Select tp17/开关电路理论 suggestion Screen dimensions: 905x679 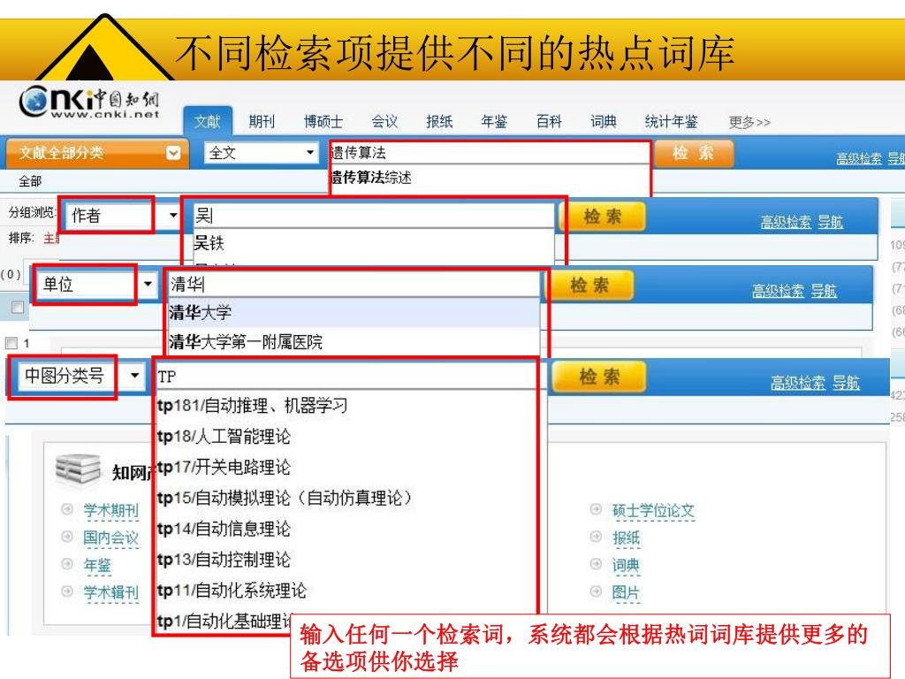(224, 467)
